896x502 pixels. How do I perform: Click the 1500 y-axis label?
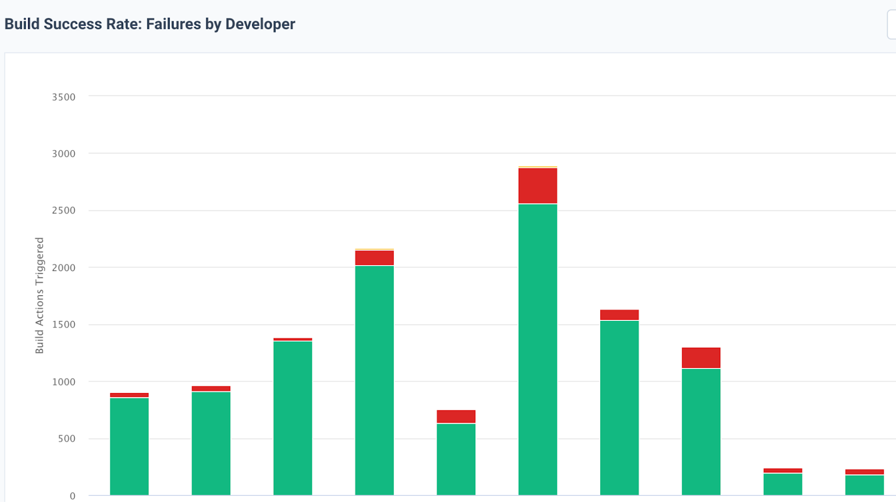click(x=64, y=325)
